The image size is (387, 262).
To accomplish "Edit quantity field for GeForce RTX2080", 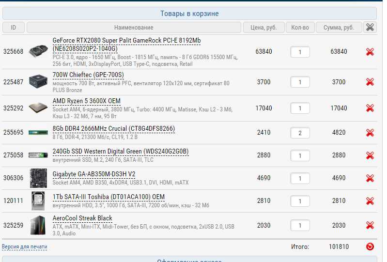I will pos(300,52).
